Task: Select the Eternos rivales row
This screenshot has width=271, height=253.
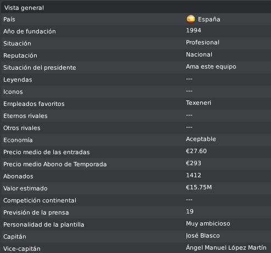Action: (x=135, y=116)
